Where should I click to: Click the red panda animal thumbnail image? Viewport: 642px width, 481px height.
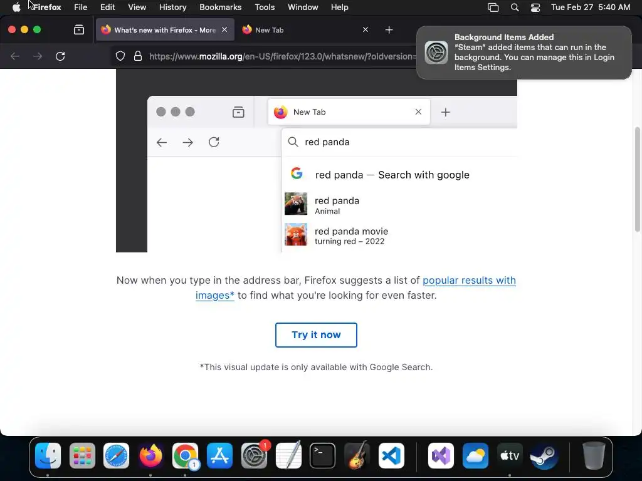pyautogui.click(x=296, y=204)
